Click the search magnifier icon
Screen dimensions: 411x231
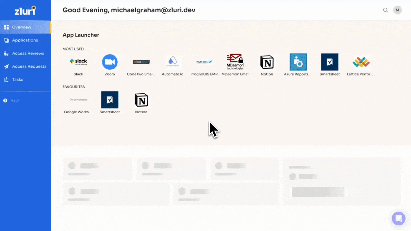pyautogui.click(x=386, y=10)
